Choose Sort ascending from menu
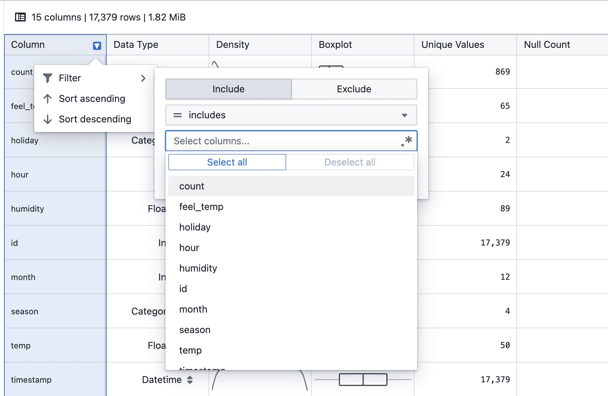This screenshot has height=396, width=608. click(x=92, y=99)
